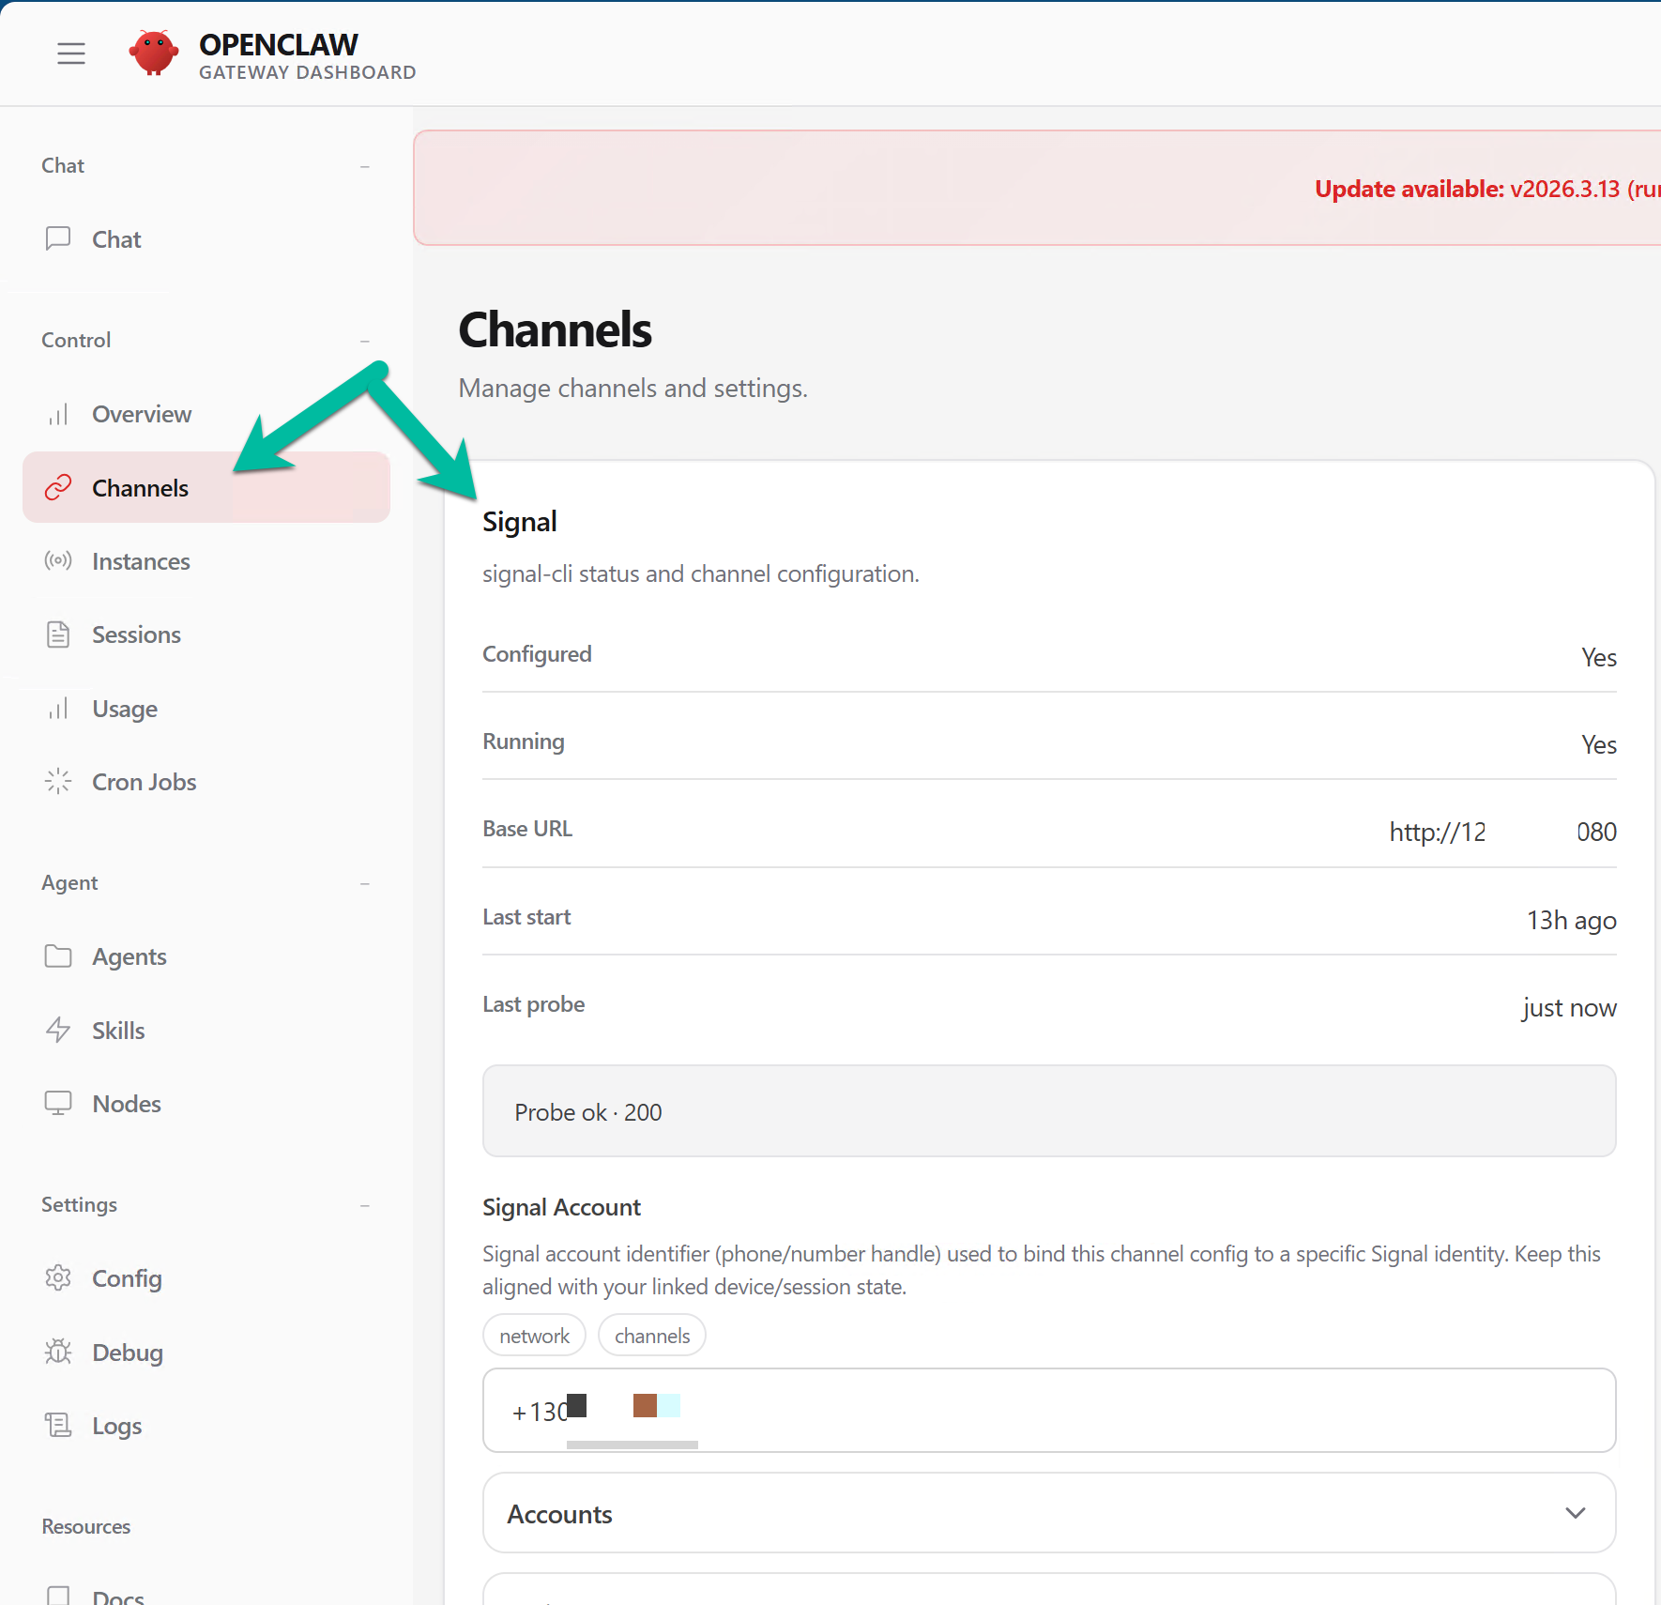Viewport: 1661px width, 1605px height.
Task: Click the hamburger menu icon
Action: (71, 53)
